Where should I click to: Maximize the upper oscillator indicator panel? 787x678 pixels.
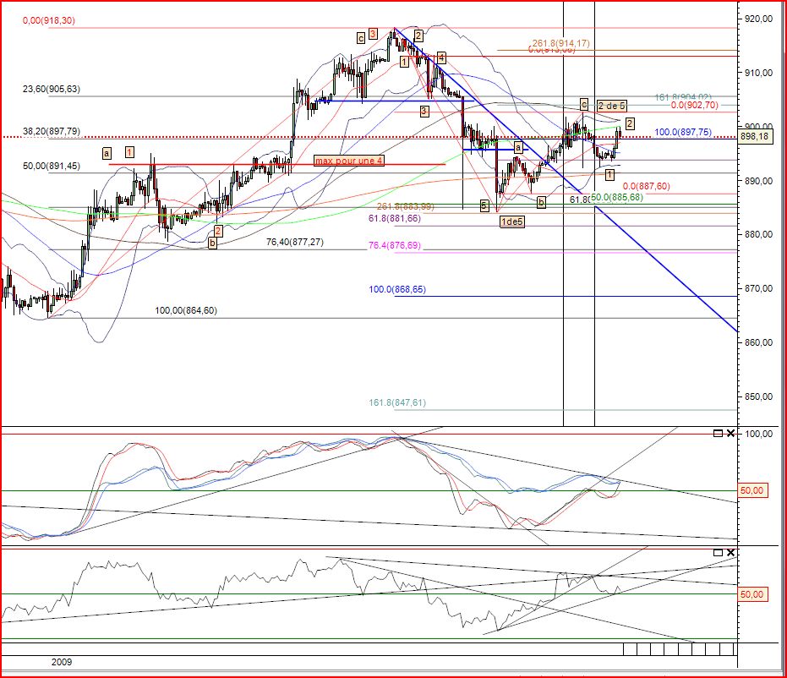tap(718, 434)
